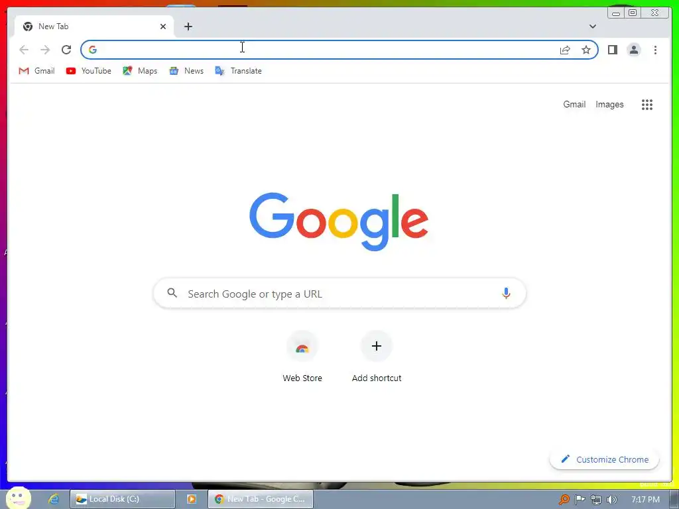The width and height of the screenshot is (679, 509).
Task: Open the Google apps grid
Action: point(647,104)
